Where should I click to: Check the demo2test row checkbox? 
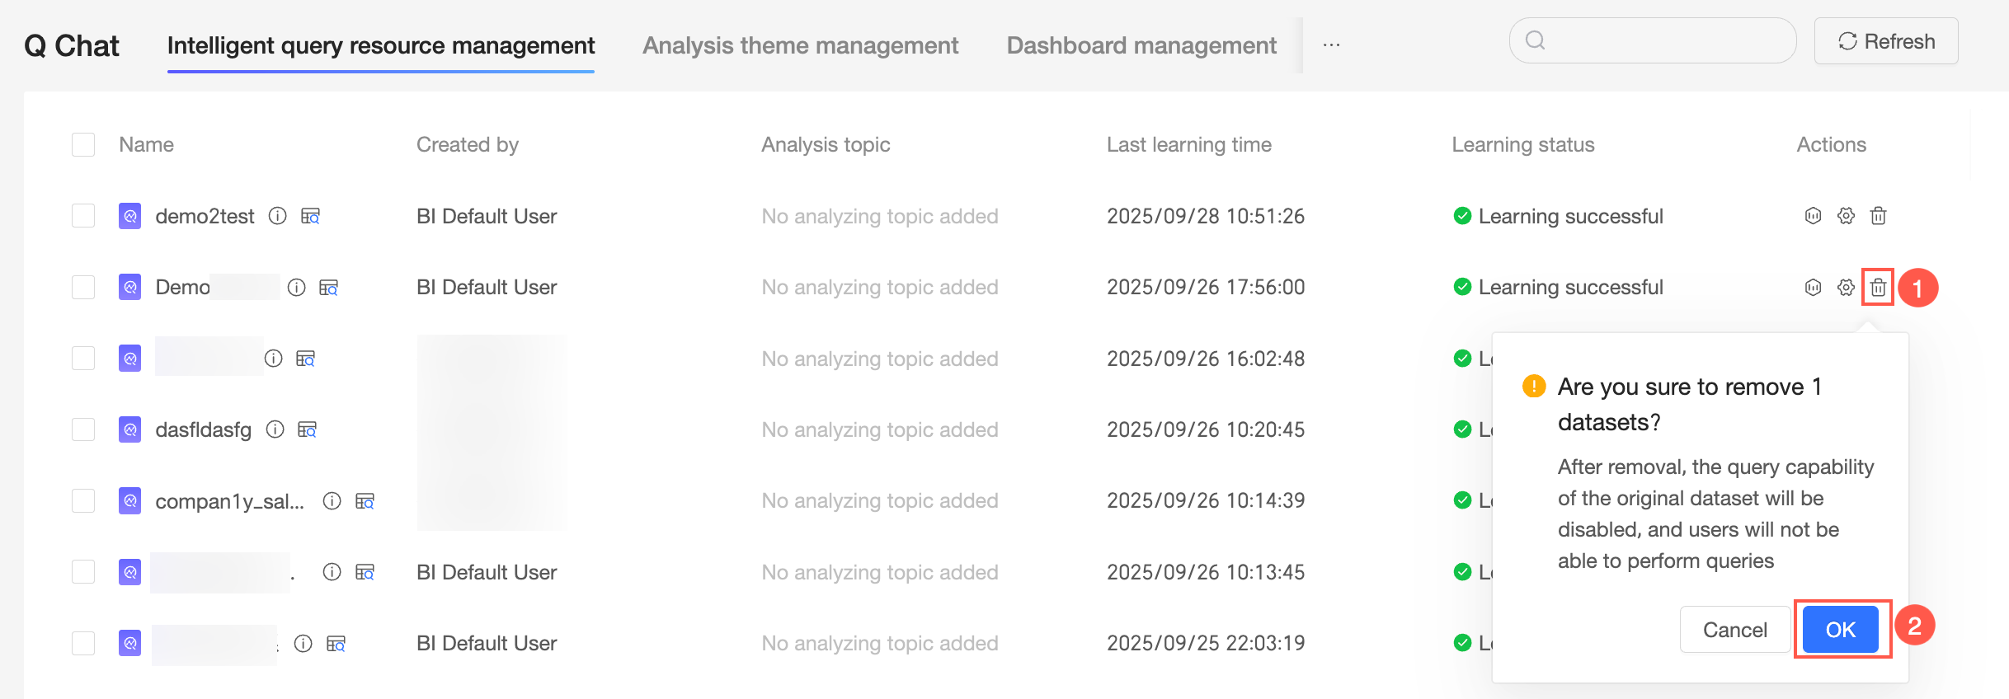(83, 216)
